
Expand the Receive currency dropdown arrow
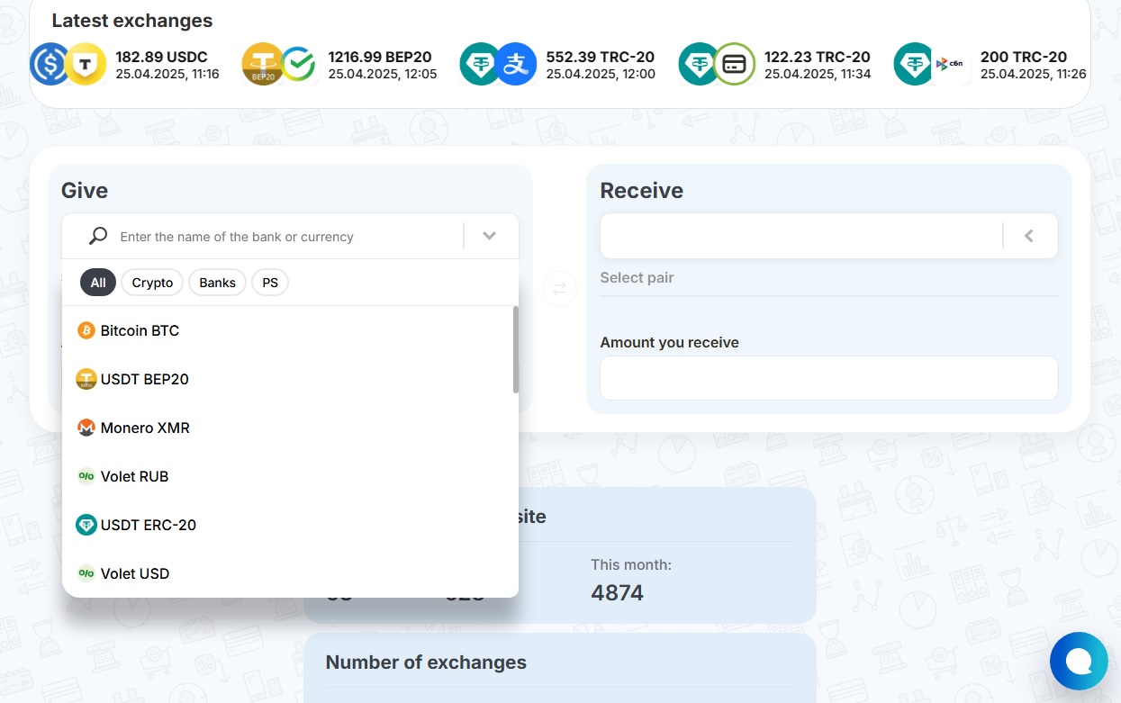[x=1028, y=236]
